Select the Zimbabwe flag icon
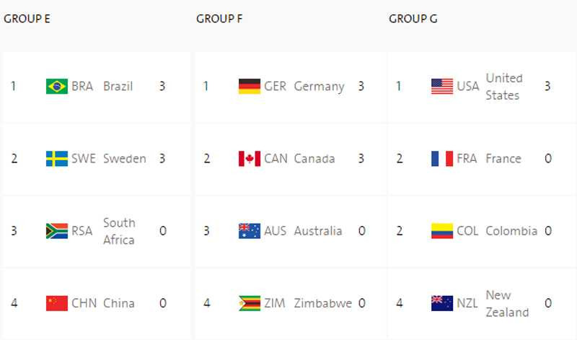Image resolution: width=577 pixels, height=340 pixels. coord(250,303)
